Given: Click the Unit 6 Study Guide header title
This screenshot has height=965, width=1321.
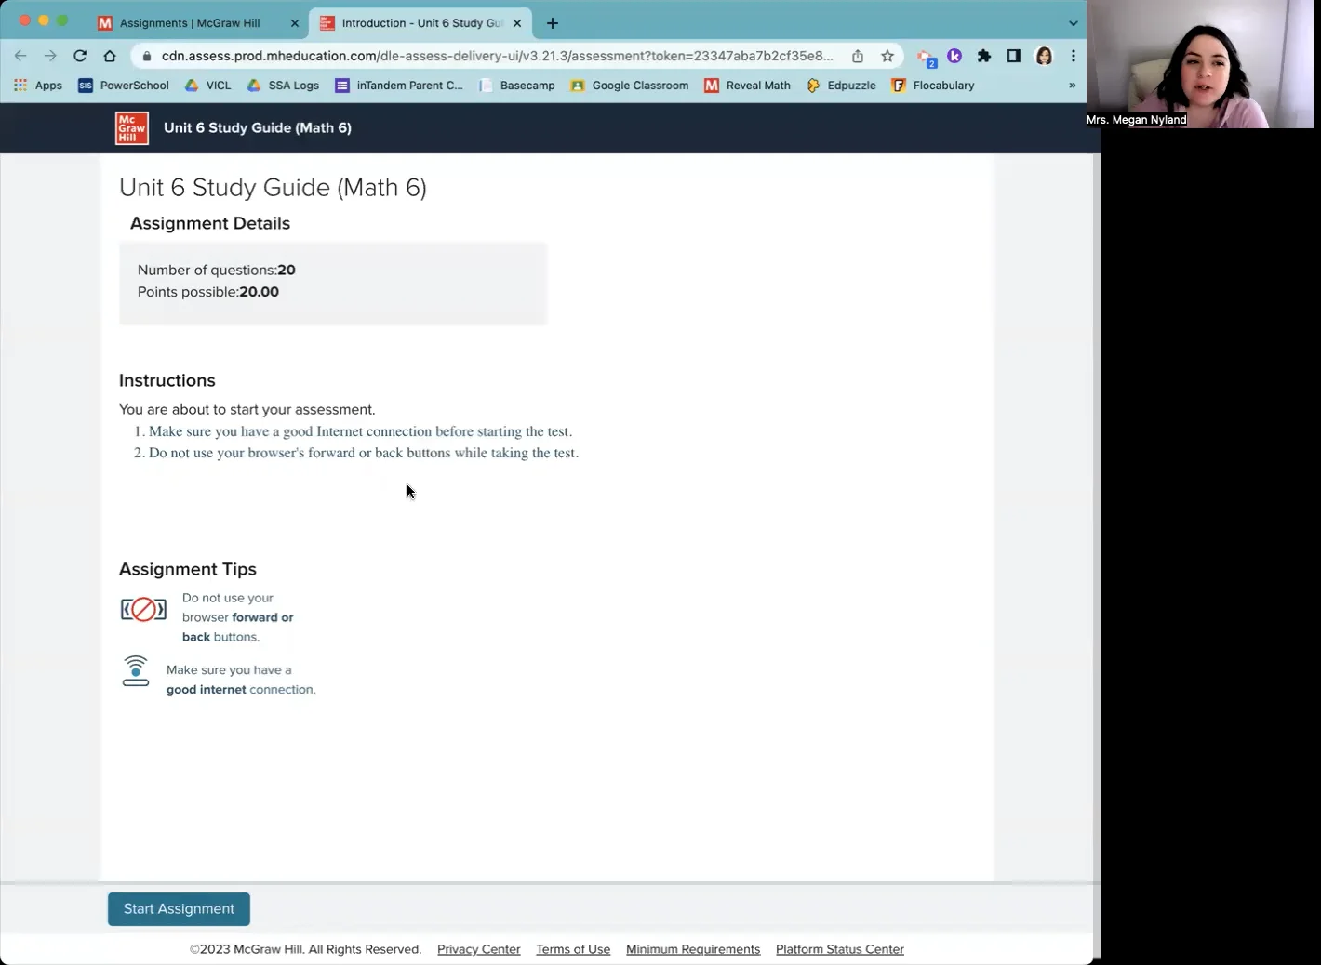Looking at the screenshot, I should click(258, 128).
